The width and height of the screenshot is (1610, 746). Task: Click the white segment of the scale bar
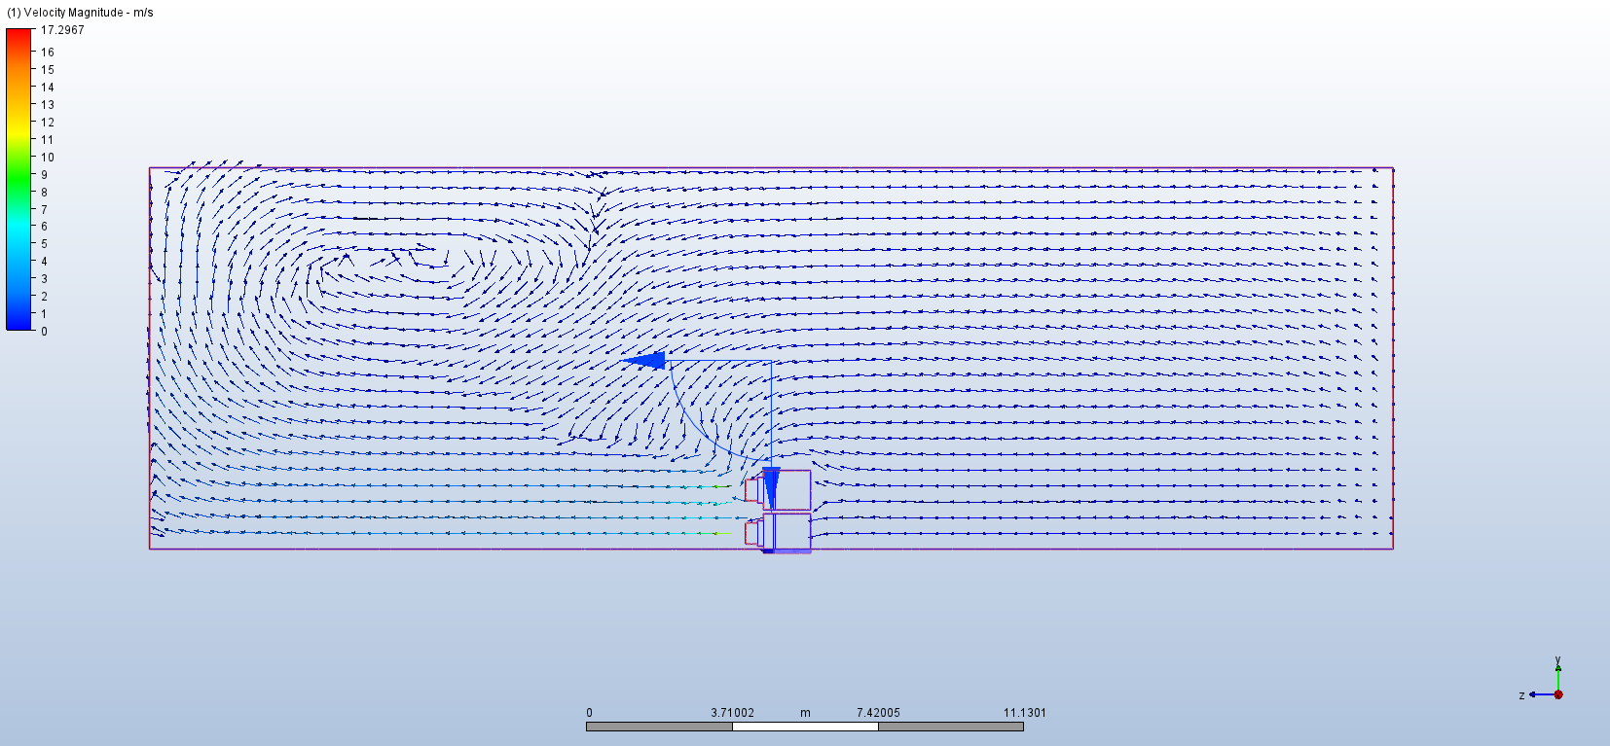click(x=804, y=727)
